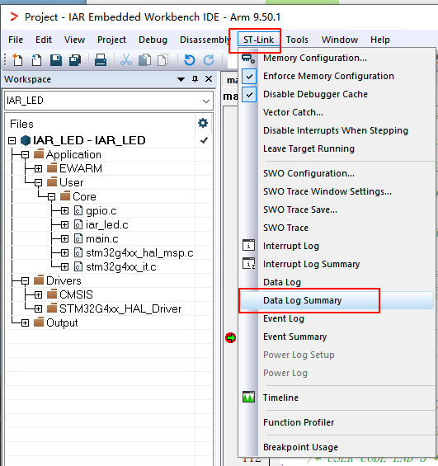
Task: Open the View menu
Action: pos(74,40)
